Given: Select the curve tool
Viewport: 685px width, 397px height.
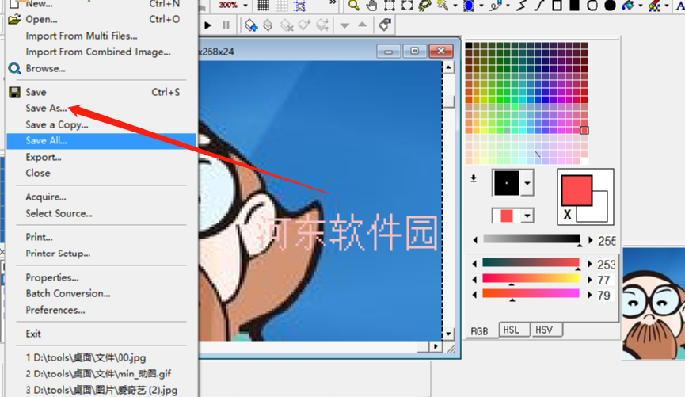Looking at the screenshot, I should click(539, 6).
